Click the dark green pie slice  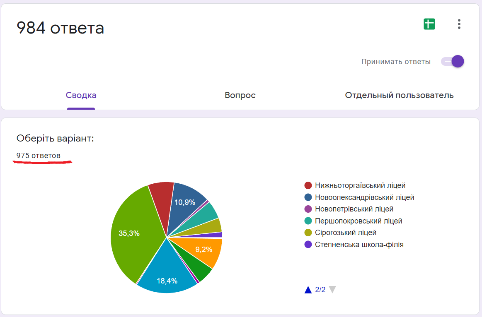pyautogui.click(x=197, y=267)
